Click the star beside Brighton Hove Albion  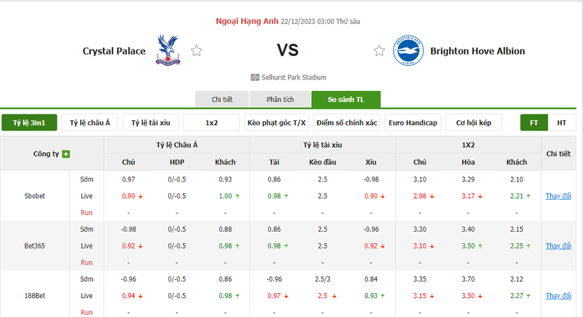(x=379, y=51)
